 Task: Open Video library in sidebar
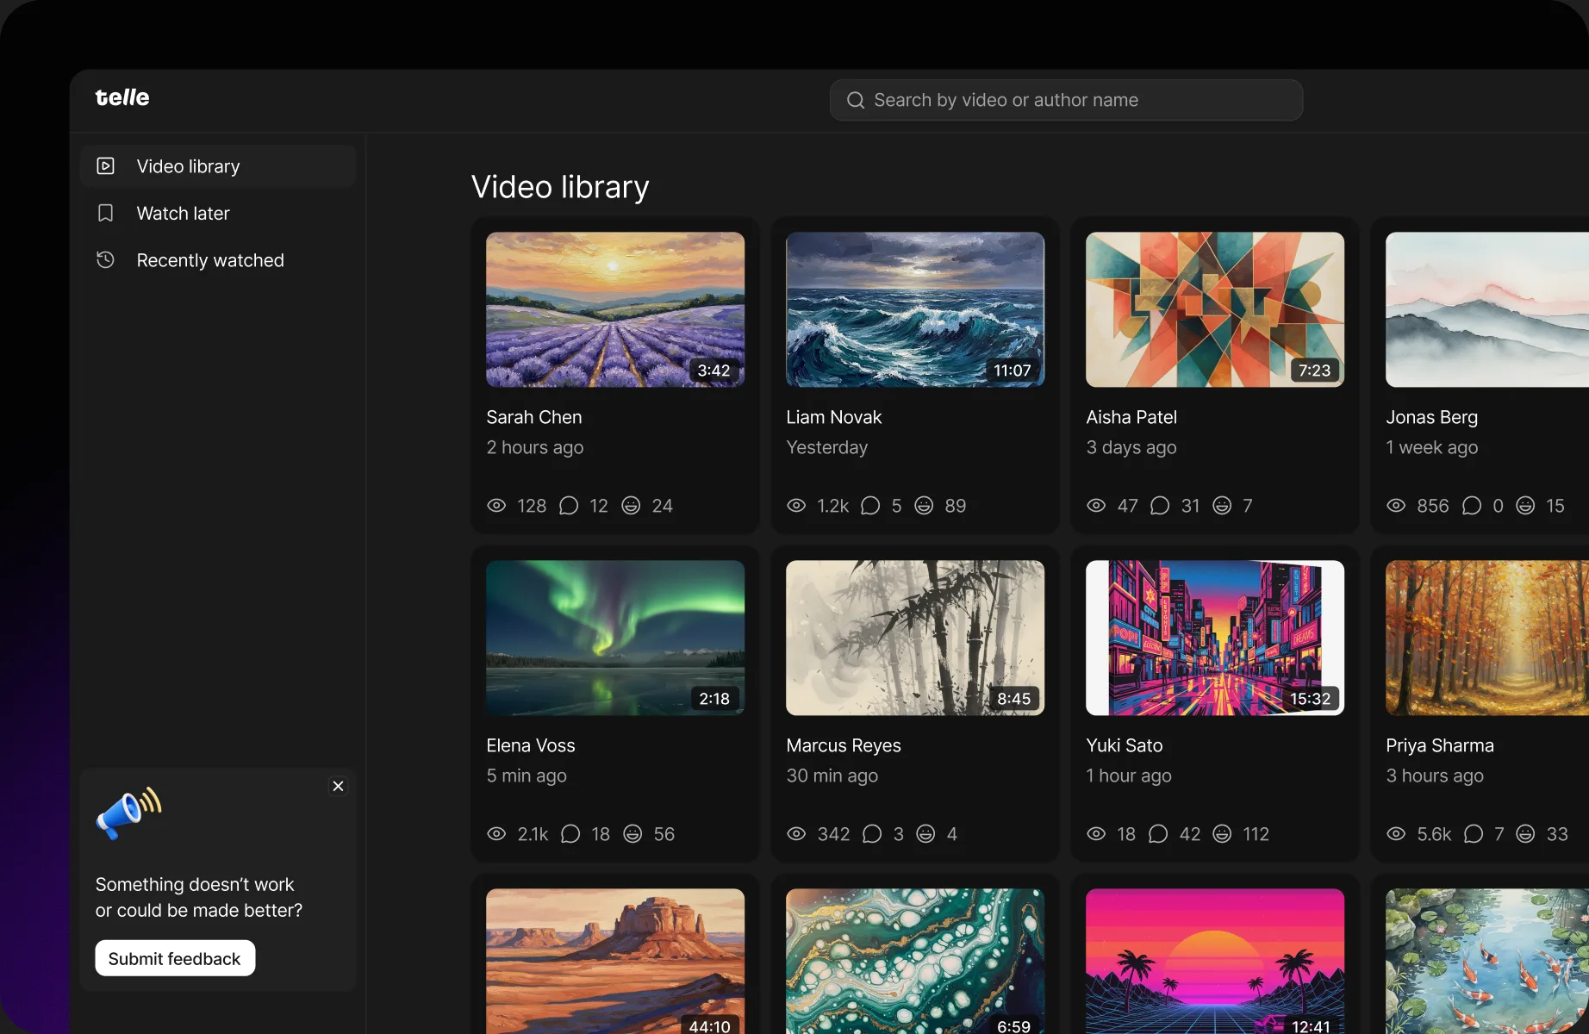[x=218, y=166]
